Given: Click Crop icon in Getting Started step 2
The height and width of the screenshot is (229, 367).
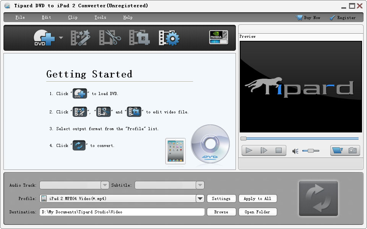Looking at the screenshot, I should 134,112.
